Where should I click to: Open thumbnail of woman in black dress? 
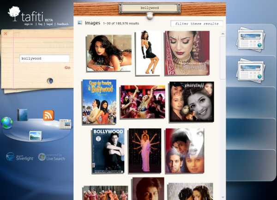pos(148,53)
